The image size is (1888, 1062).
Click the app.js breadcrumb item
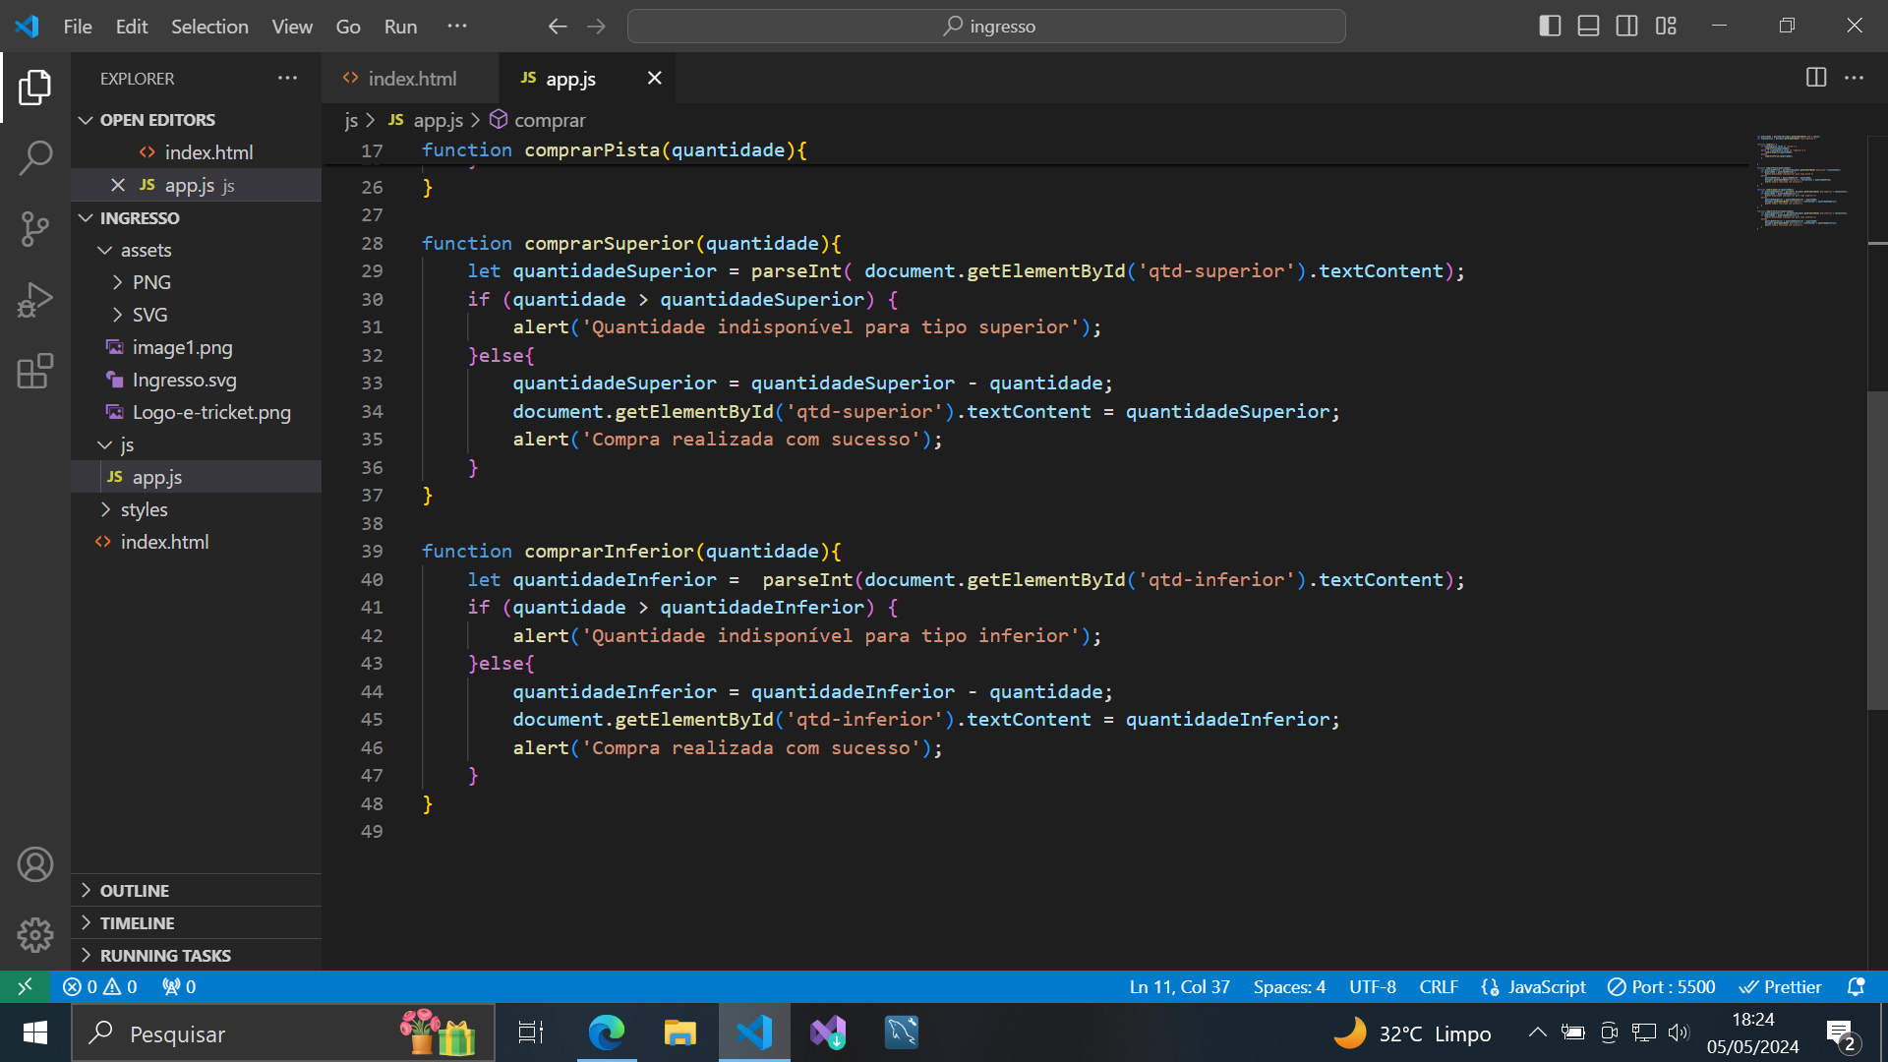point(426,120)
